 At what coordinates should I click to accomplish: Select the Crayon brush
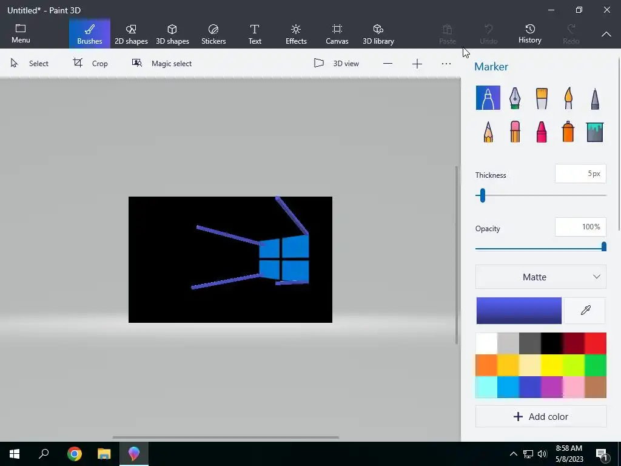[542, 132]
